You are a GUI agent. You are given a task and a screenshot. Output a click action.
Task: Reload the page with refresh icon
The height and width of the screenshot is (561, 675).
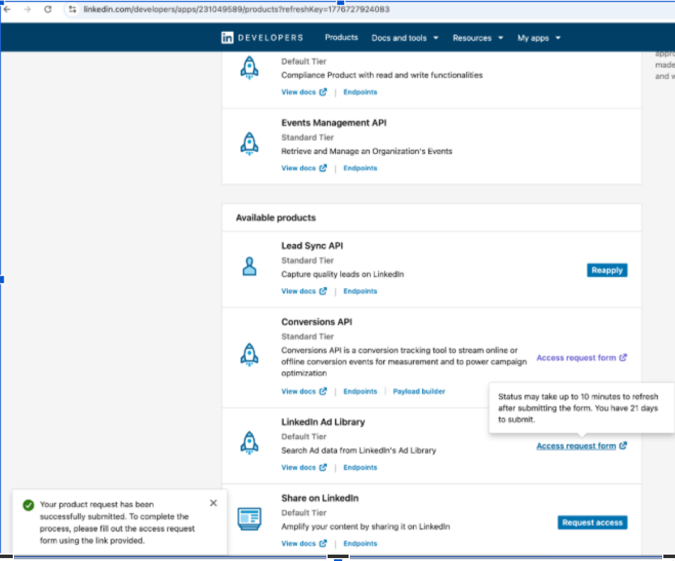click(48, 9)
